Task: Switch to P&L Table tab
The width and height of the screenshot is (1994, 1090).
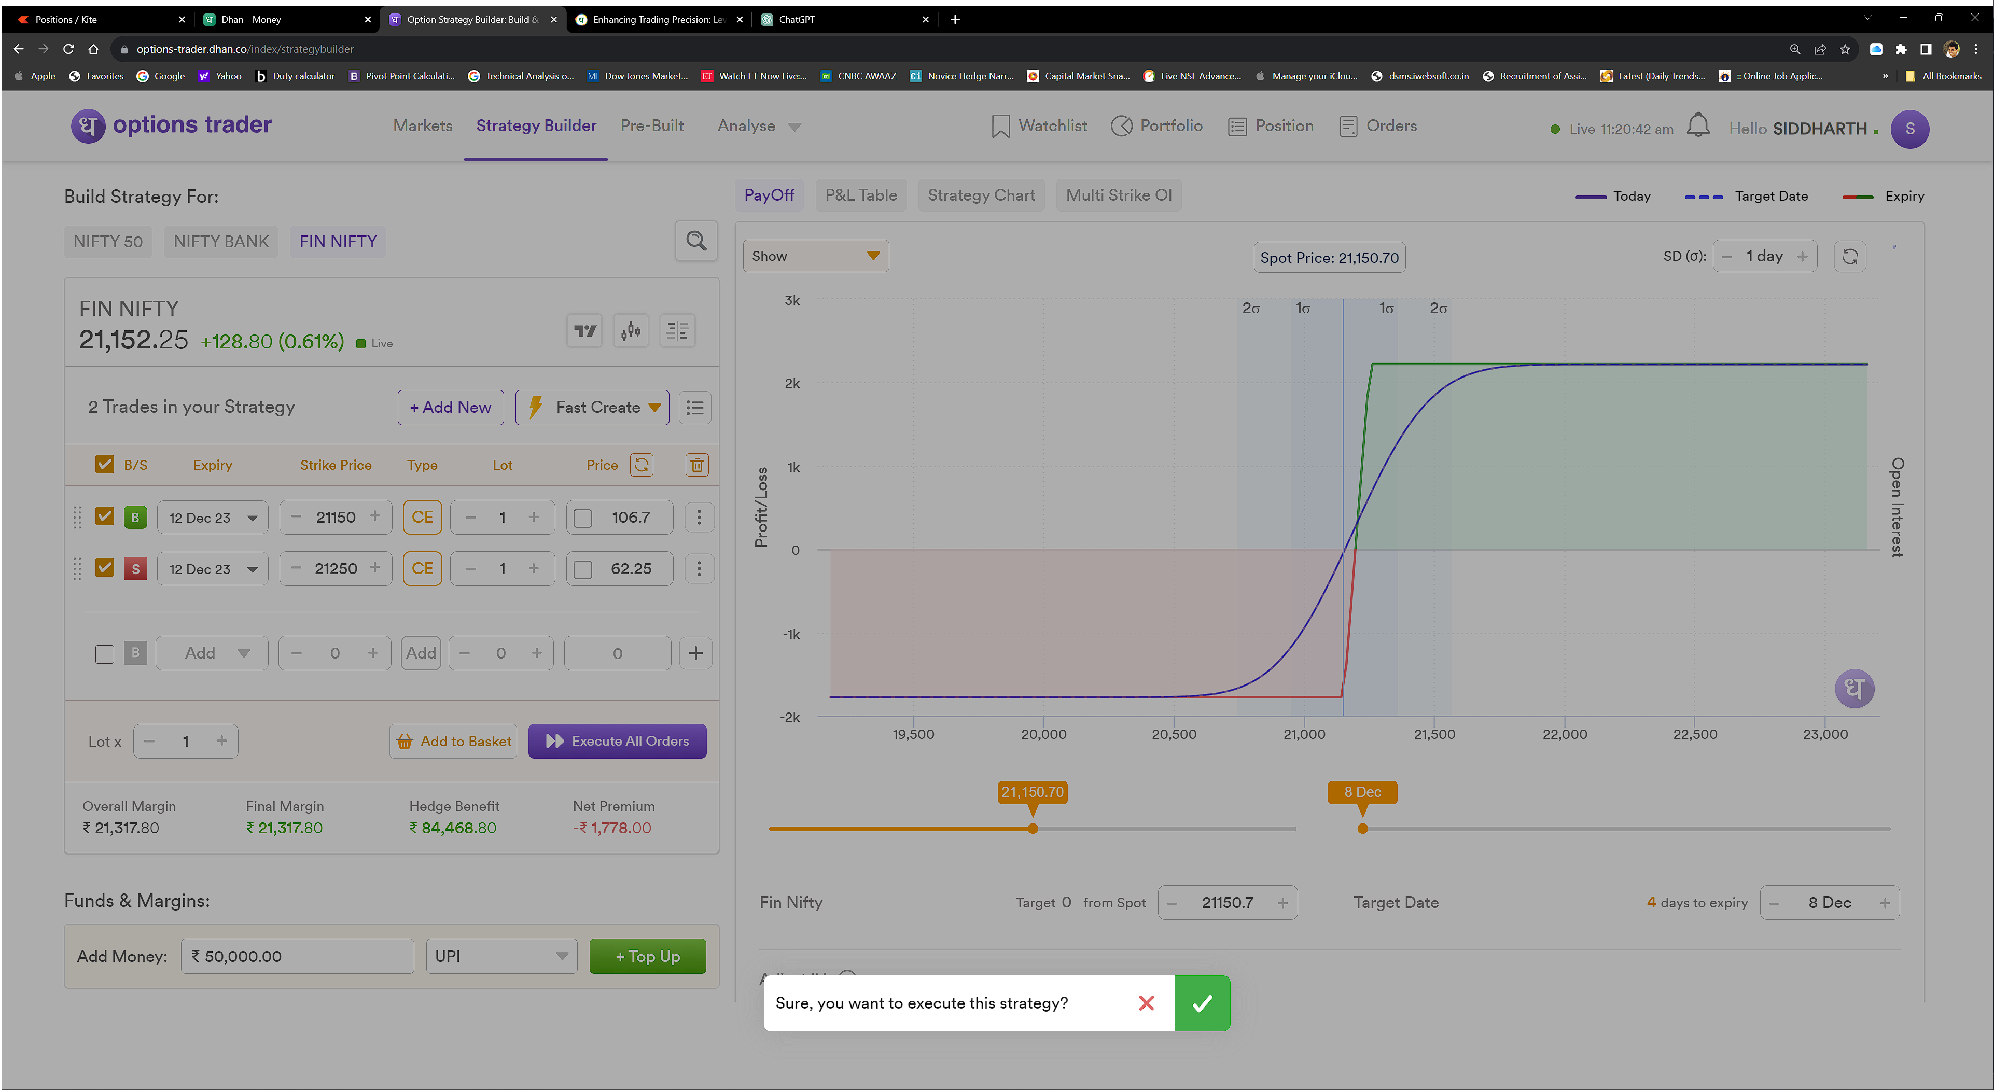Action: 861,195
